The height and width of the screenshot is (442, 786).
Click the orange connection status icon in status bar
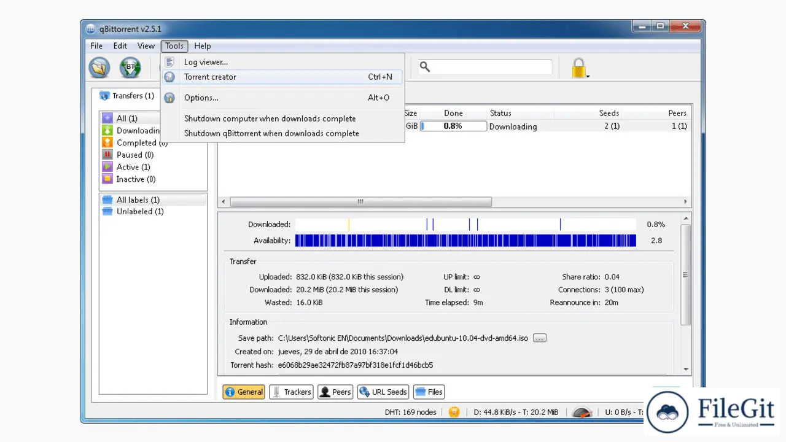(454, 412)
